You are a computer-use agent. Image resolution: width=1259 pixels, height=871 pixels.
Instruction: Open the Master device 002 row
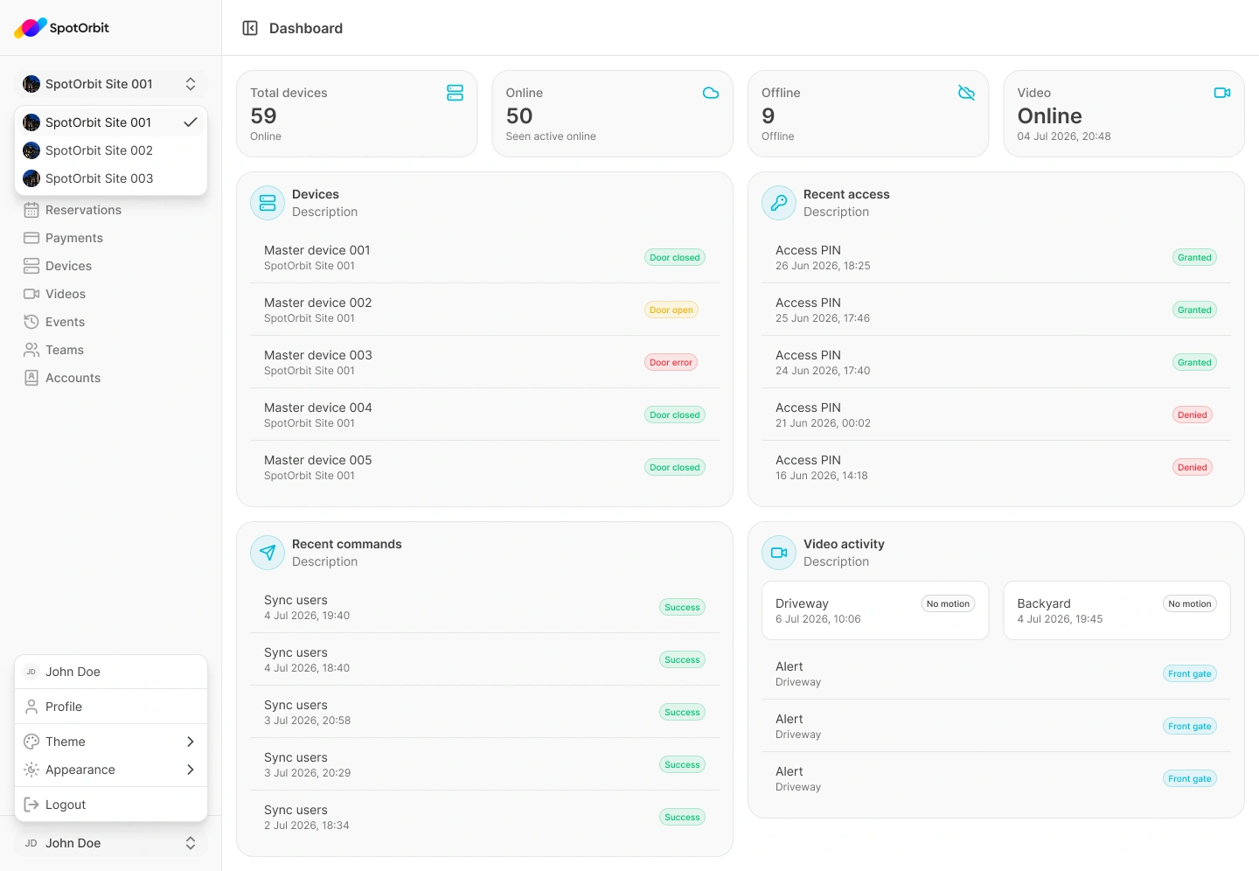pos(484,310)
